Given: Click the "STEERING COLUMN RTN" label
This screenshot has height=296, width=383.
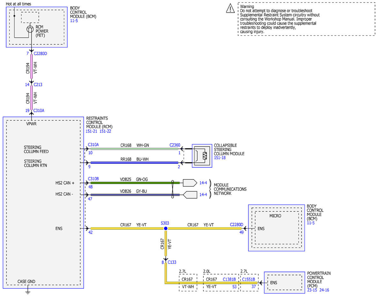Looking at the screenshot, I should (36, 163).
